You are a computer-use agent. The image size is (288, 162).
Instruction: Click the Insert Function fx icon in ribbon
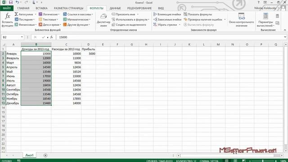click(7, 16)
